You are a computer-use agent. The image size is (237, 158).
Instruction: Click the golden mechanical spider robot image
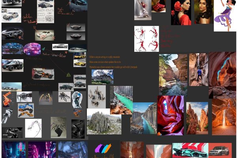(x=45, y=98)
